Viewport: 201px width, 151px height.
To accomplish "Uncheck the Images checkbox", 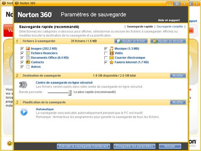I will tap(22, 49).
